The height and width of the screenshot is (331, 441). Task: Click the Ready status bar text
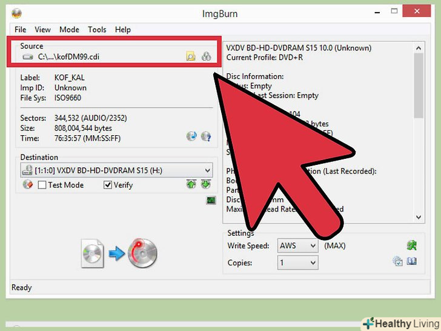tap(22, 287)
